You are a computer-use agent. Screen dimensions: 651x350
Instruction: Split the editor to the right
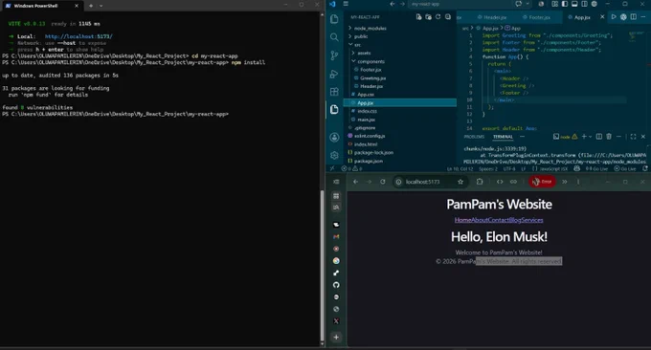(x=633, y=17)
